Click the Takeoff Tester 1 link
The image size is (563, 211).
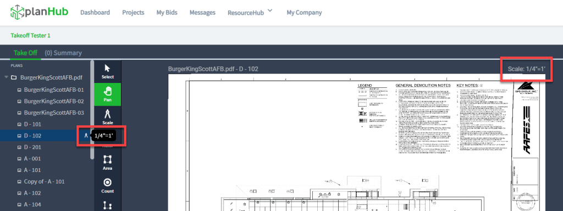31,36
